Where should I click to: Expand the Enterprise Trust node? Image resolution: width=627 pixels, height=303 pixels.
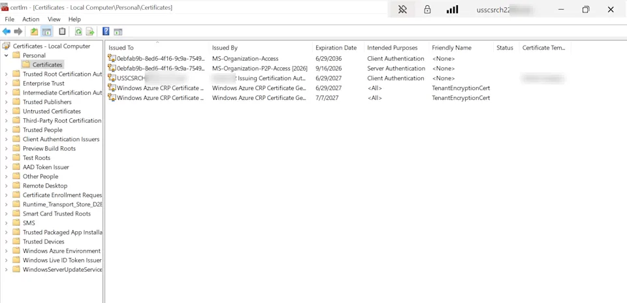[x=6, y=83]
